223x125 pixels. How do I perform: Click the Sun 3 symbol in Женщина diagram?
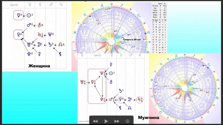[30, 15]
